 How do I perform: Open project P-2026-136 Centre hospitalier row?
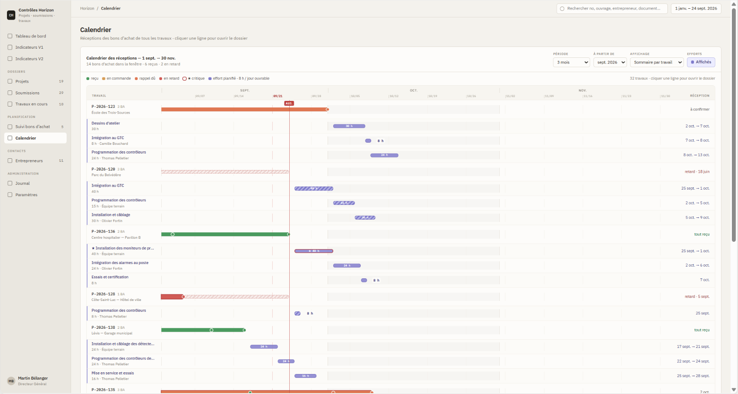[401, 234]
